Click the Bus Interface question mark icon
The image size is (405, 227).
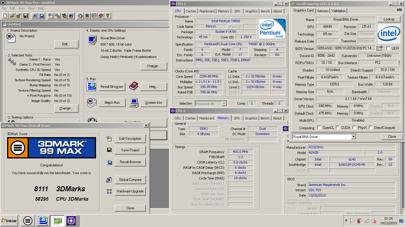[399, 63]
